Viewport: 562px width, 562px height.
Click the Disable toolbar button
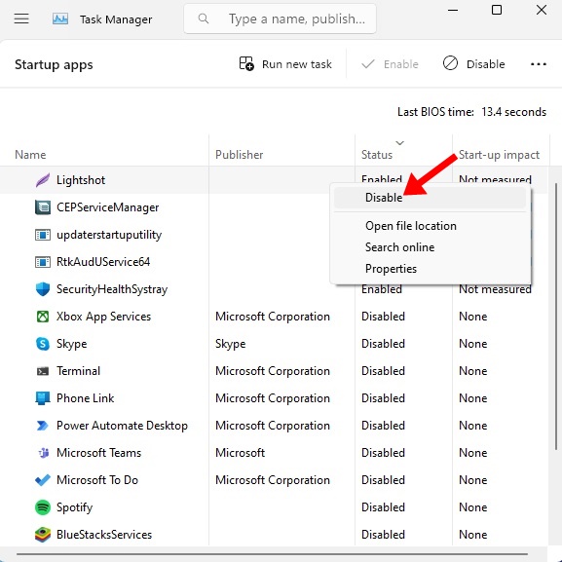pos(473,64)
